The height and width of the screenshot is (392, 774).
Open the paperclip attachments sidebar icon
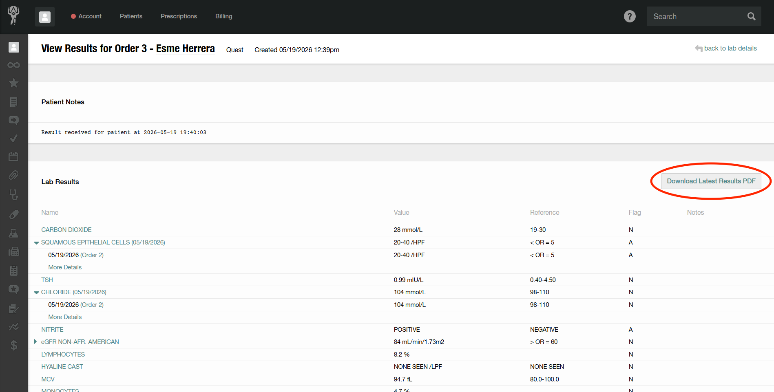[x=13, y=175]
